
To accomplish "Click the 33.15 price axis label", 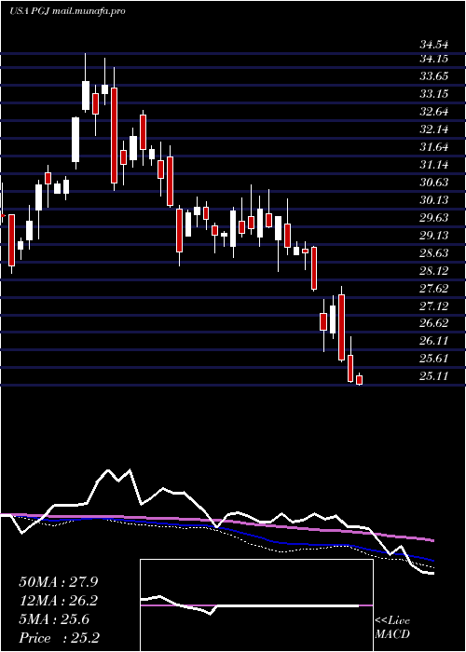I will (x=433, y=94).
